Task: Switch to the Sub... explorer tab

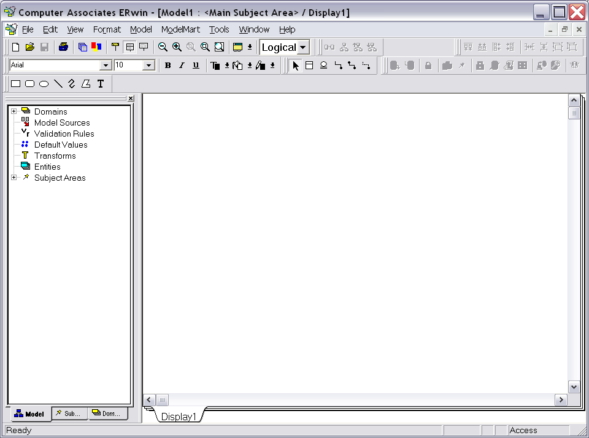Action: (x=69, y=413)
